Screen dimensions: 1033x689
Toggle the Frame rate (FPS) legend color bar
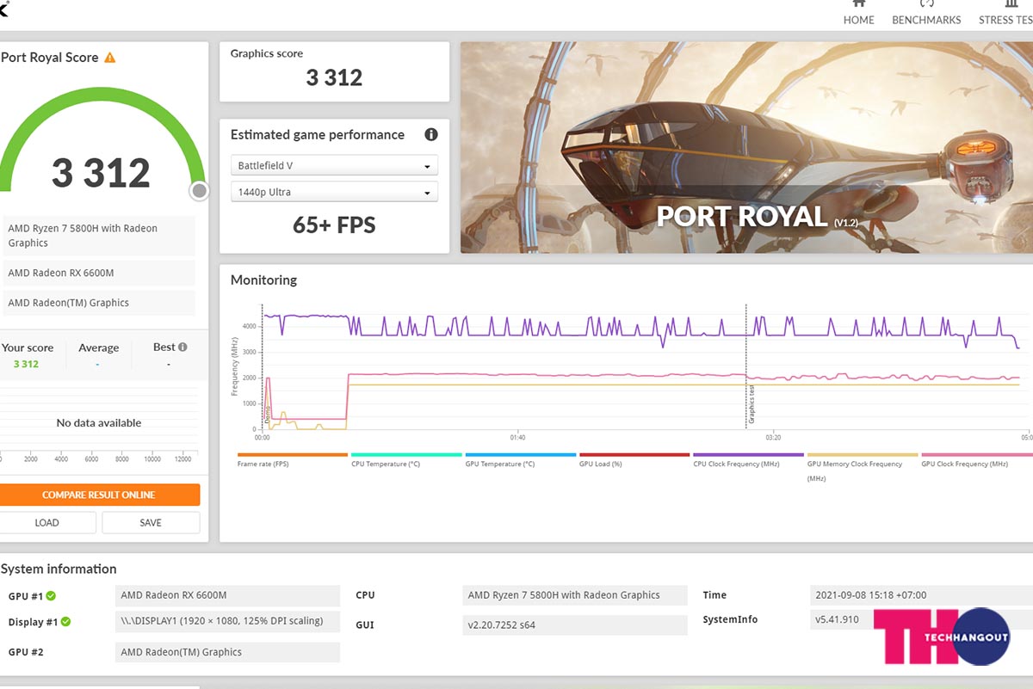pos(292,454)
